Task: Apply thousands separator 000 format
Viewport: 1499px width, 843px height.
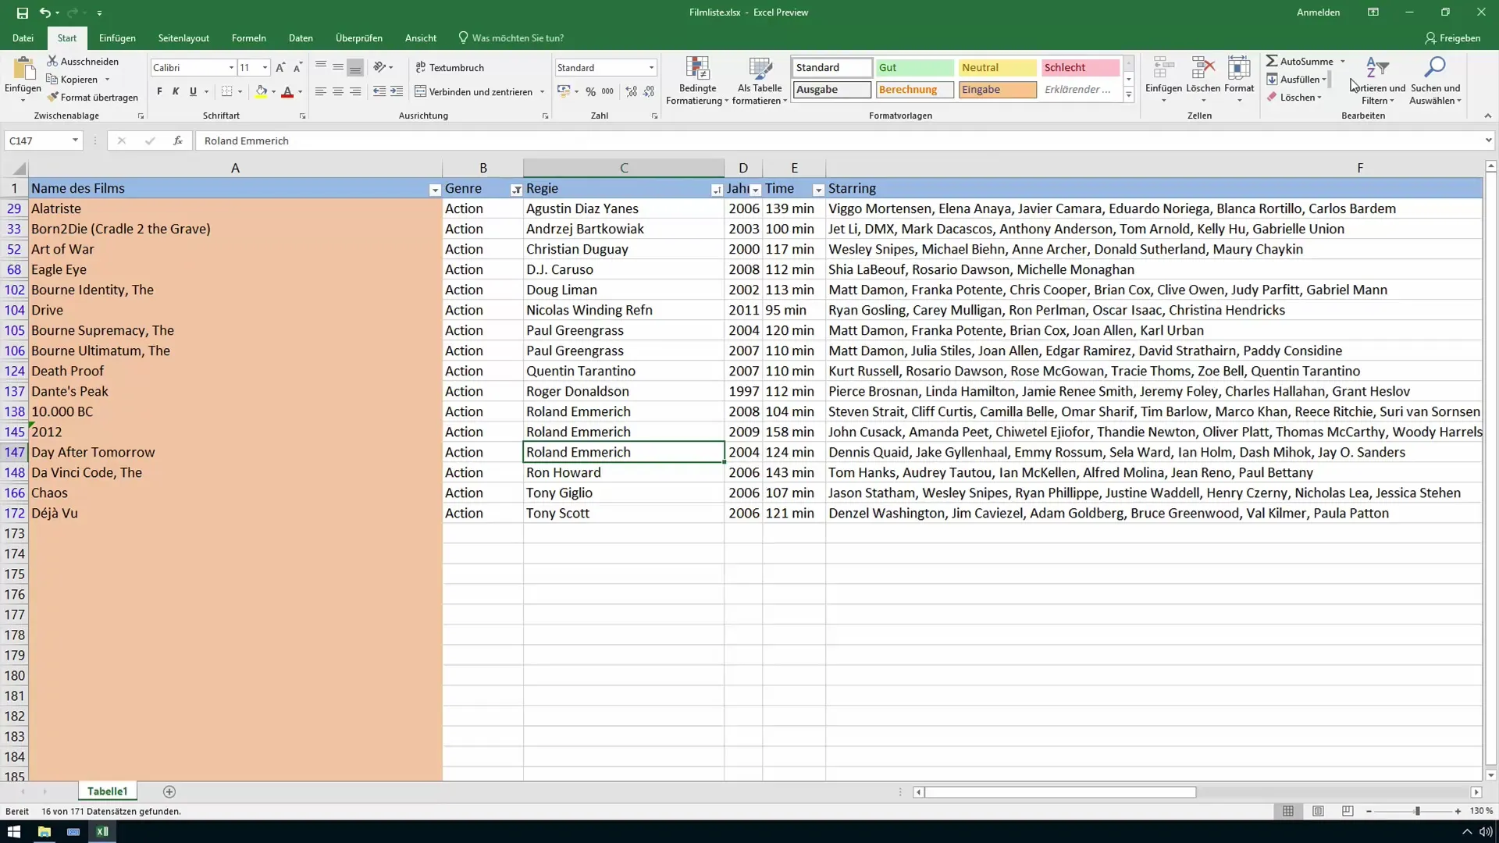Action: pos(607,91)
